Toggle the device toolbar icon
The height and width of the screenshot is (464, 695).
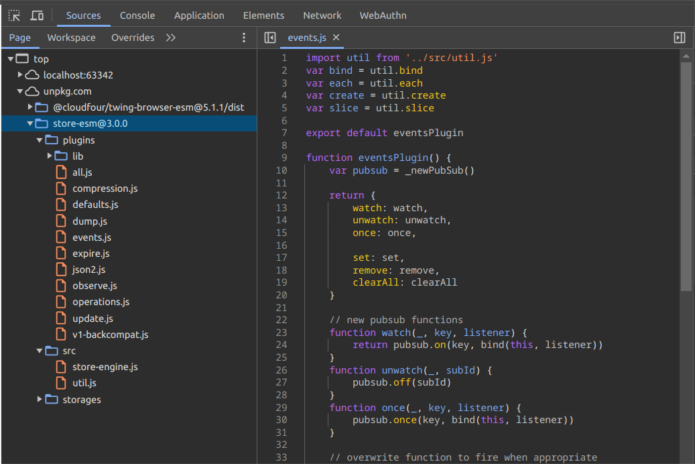(x=37, y=15)
